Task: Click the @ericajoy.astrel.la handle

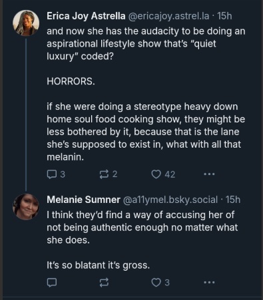Action: tap(168, 16)
